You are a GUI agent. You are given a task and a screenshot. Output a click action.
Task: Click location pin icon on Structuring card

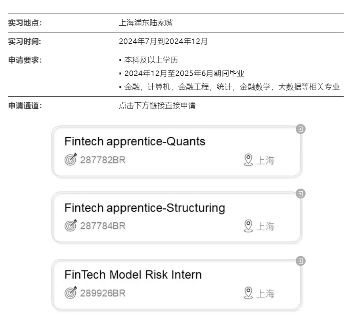248,226
